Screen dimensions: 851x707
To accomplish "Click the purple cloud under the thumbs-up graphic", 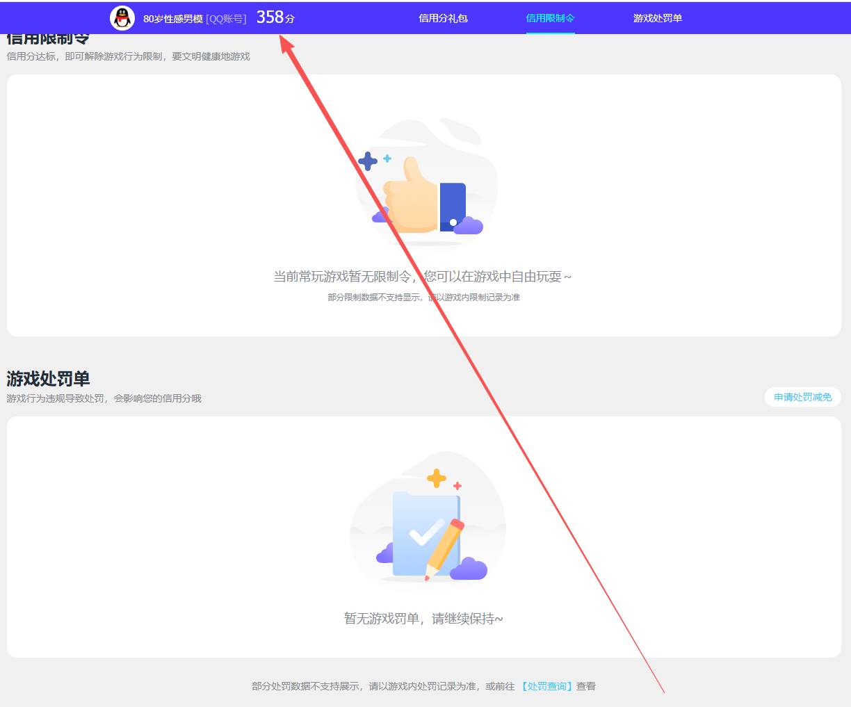I will point(469,225).
